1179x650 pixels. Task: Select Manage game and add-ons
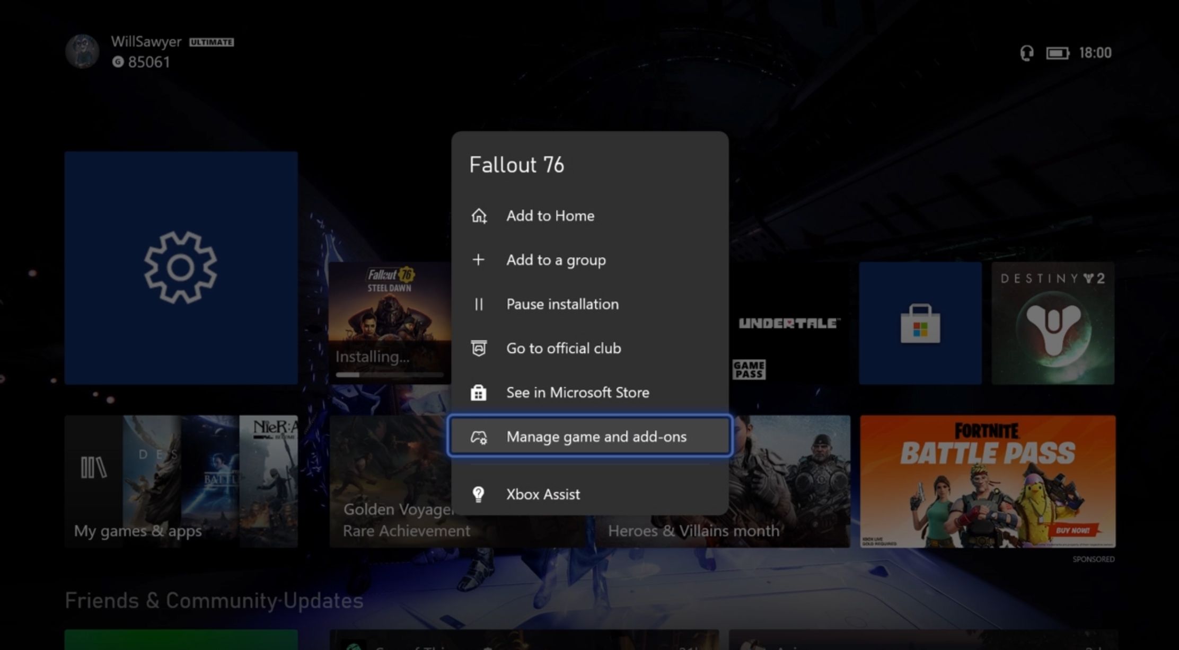590,437
